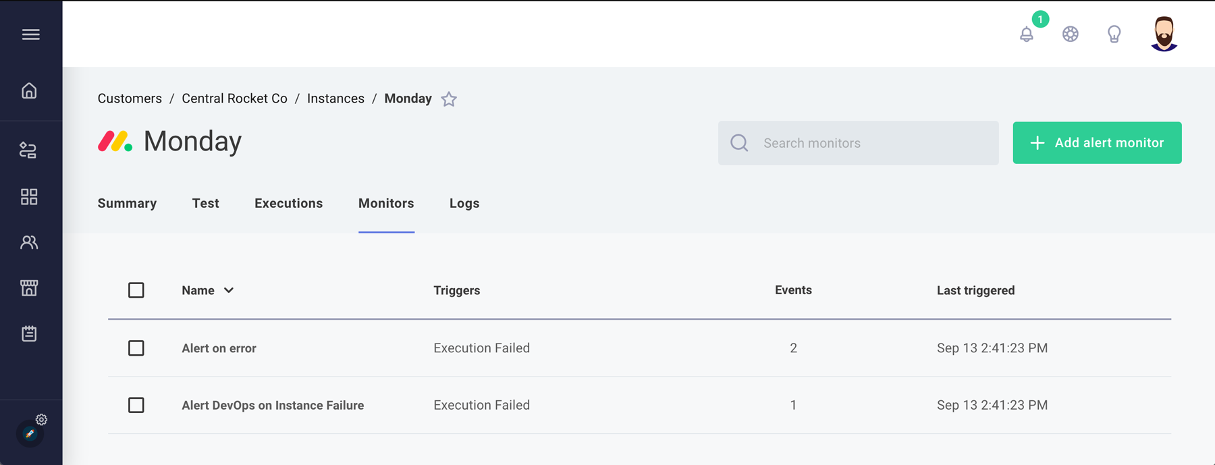The height and width of the screenshot is (465, 1215).
Task: Switch to the Test tab
Action: coord(205,203)
